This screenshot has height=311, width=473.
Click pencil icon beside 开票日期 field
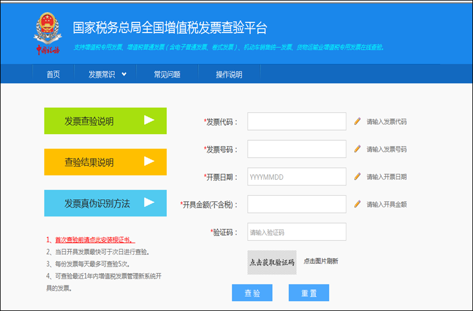coord(357,176)
